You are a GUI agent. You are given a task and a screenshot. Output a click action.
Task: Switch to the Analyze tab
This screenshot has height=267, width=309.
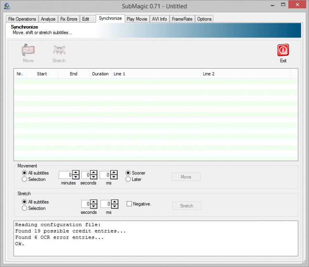[x=48, y=19]
